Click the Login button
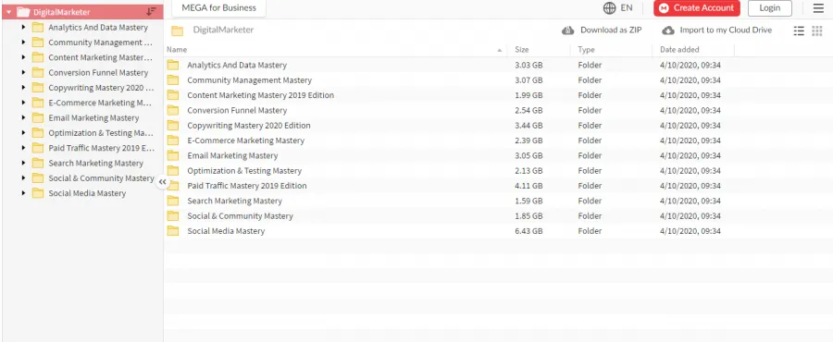The width and height of the screenshot is (833, 342). point(770,8)
